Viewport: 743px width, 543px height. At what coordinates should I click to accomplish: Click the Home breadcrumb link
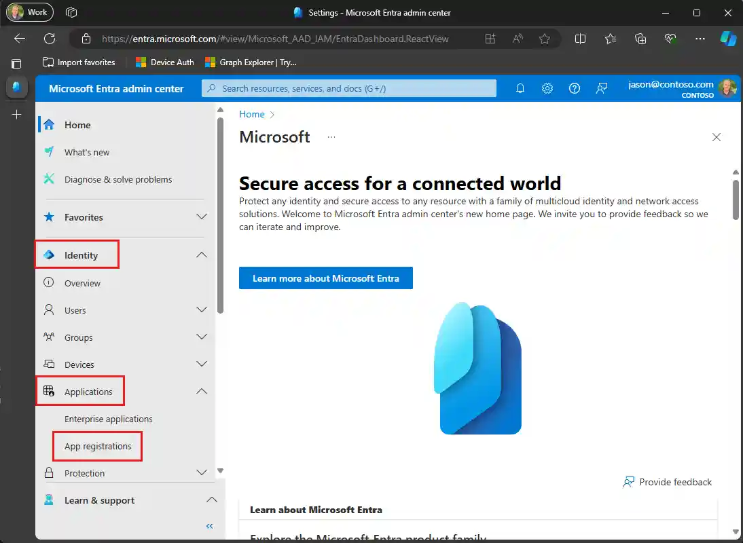click(252, 114)
